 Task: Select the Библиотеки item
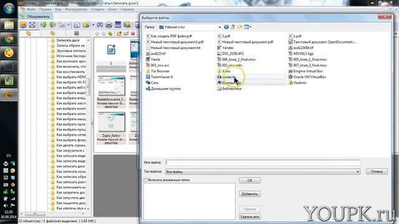pyautogui.click(x=229, y=88)
